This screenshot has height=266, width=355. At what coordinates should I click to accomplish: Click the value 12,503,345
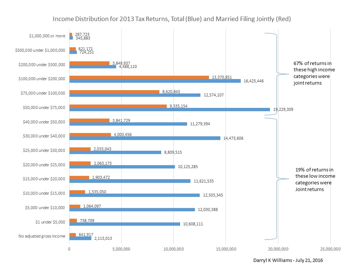213,195
